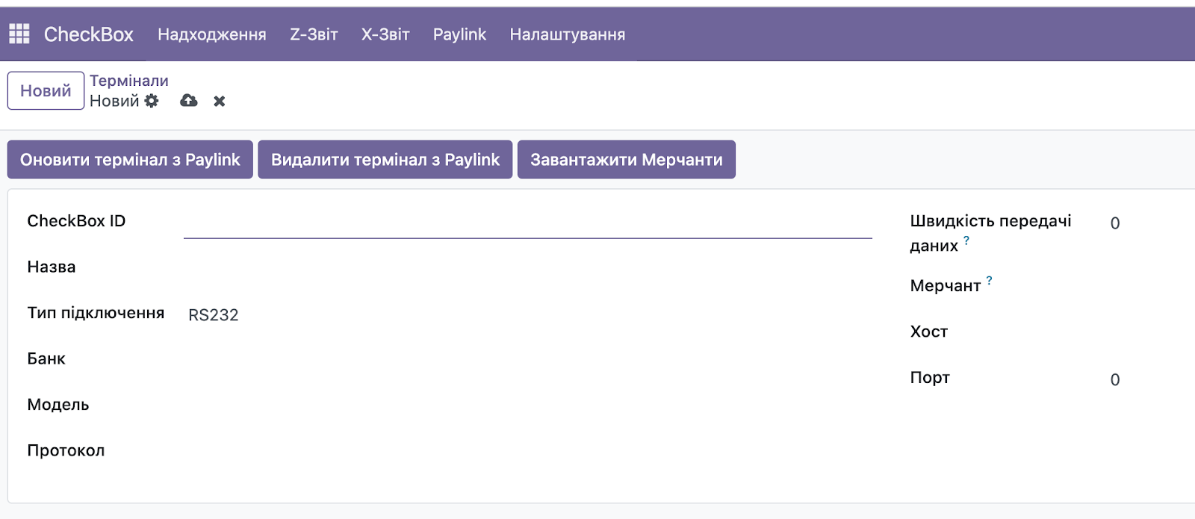Focus the CheckBox ID input field
This screenshot has height=519, width=1195.
pyautogui.click(x=527, y=224)
